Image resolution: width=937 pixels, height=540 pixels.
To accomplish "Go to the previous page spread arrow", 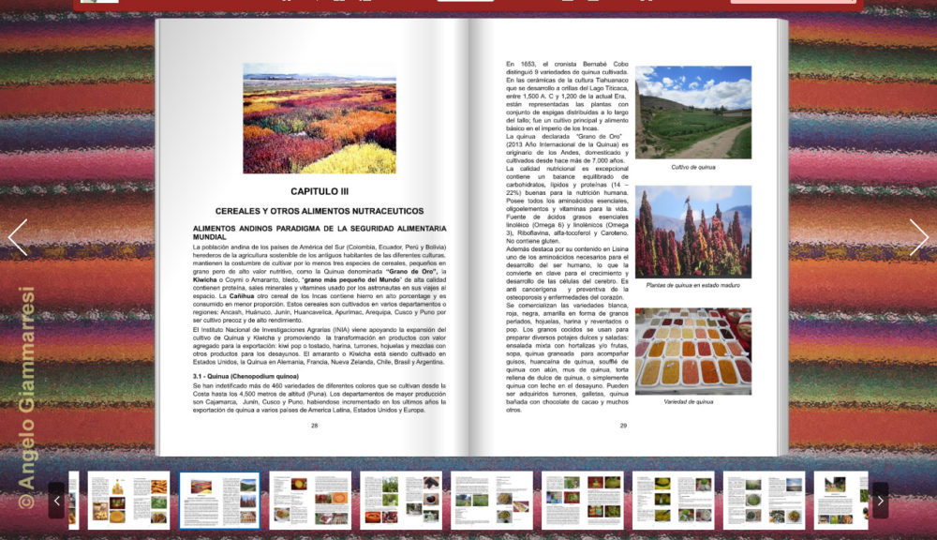I will tap(18, 237).
